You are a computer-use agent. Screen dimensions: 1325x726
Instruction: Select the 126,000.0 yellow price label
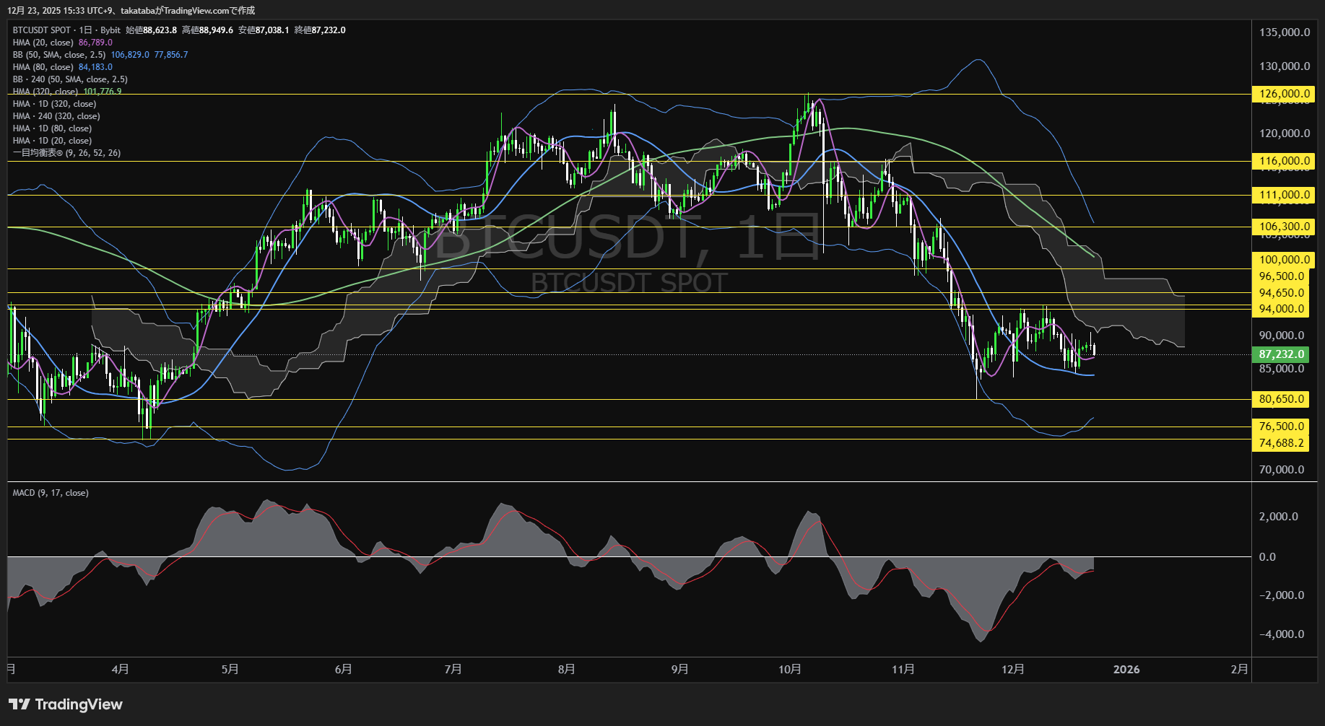point(1284,94)
